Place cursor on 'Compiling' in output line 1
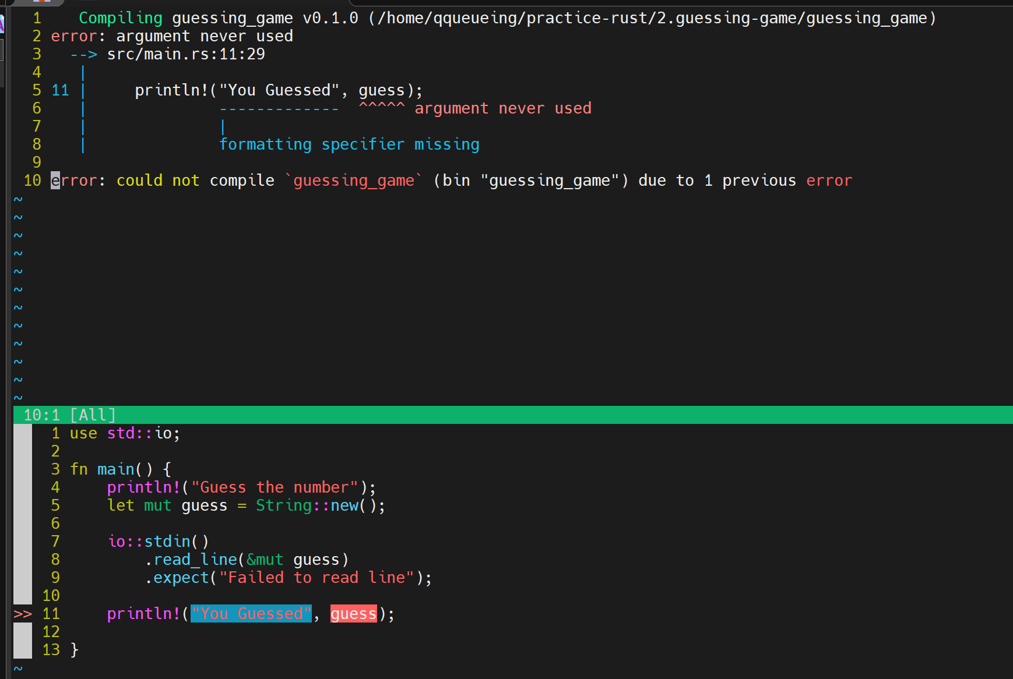The width and height of the screenshot is (1013, 679). 121,18
